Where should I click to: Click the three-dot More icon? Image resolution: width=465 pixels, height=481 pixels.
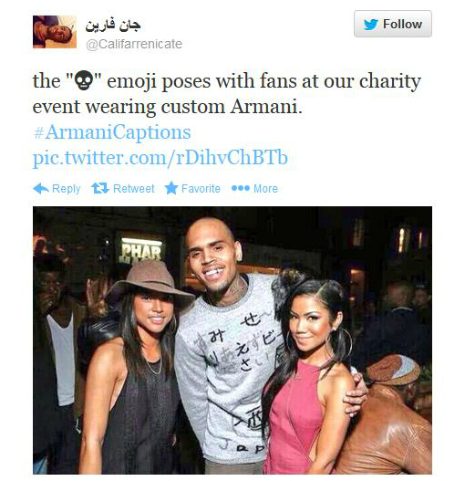point(241,188)
